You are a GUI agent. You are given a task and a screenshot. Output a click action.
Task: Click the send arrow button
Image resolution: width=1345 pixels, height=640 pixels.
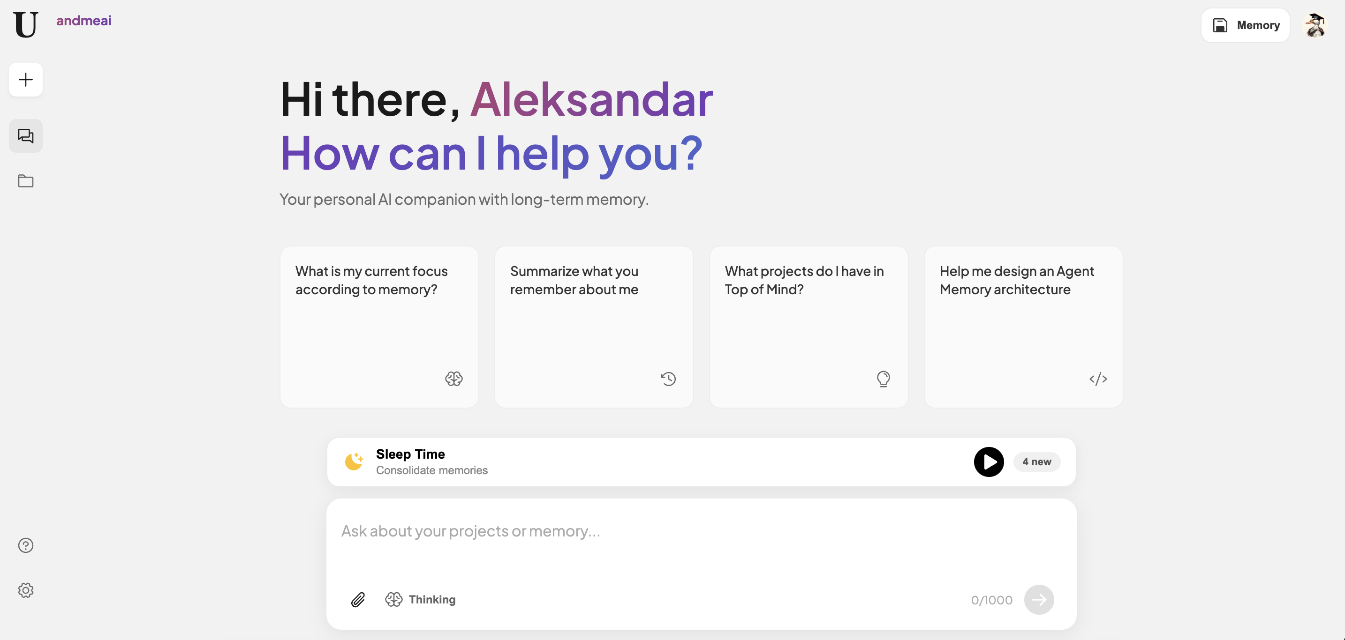click(x=1038, y=599)
